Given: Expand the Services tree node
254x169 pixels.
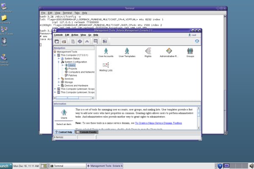Looking at the screenshot, I should pyautogui.click(x=59, y=79).
